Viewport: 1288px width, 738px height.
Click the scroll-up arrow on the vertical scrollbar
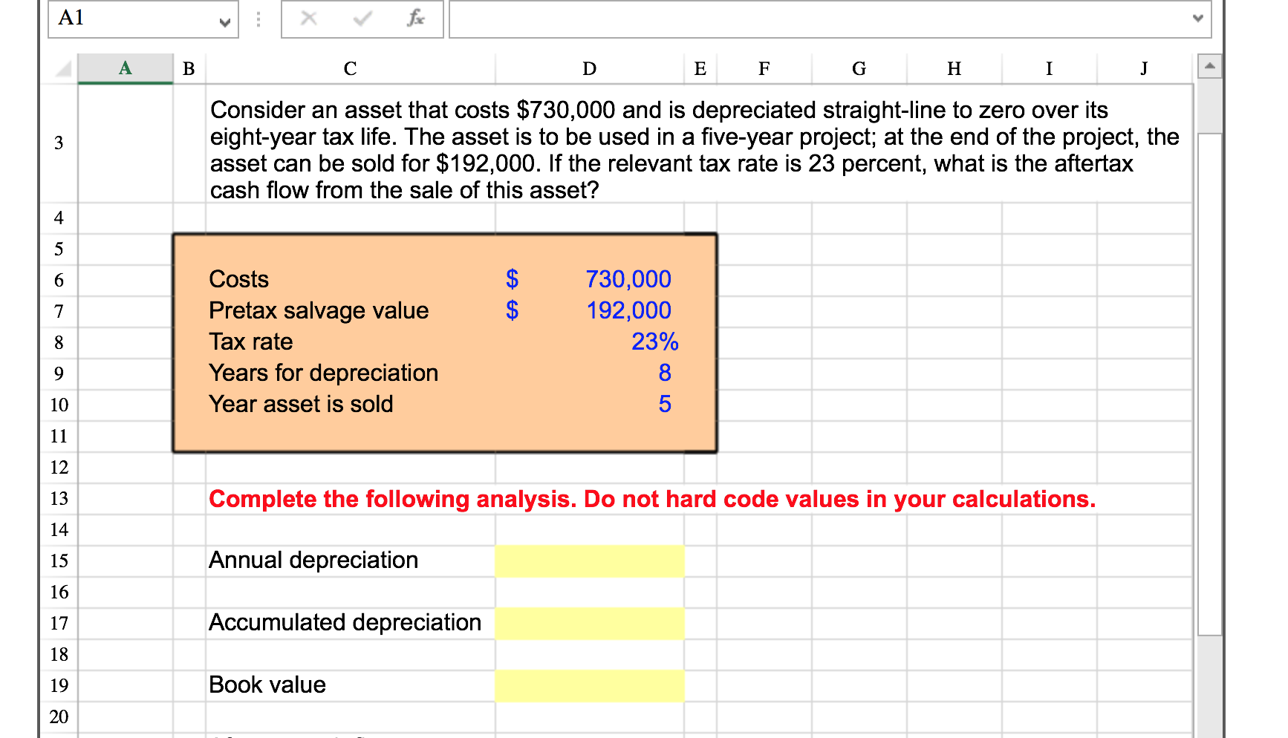click(1210, 66)
